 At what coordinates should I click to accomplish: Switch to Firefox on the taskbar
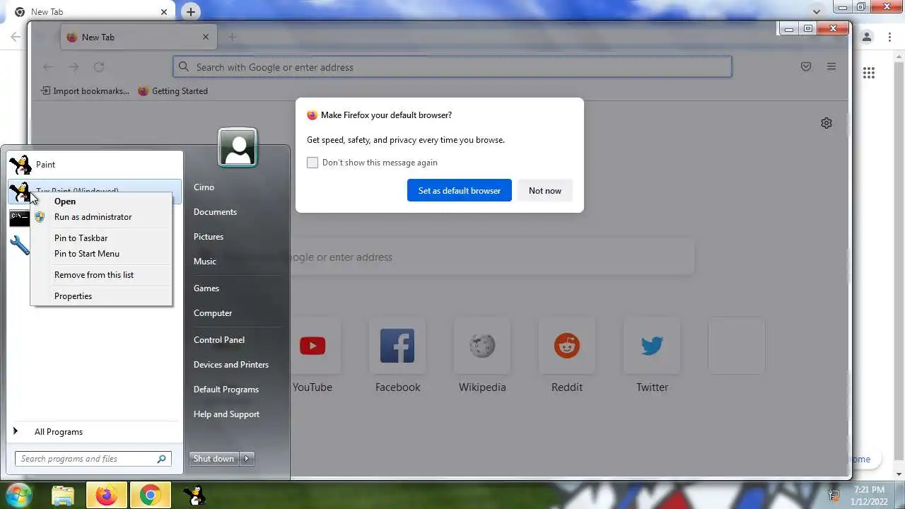pyautogui.click(x=107, y=496)
